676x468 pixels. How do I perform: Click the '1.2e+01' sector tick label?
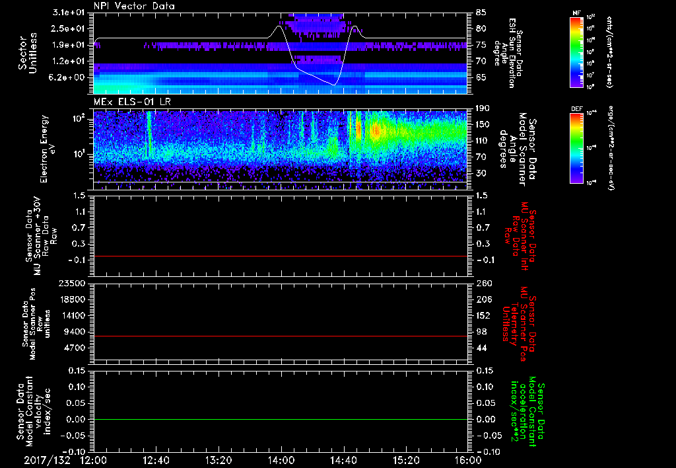(70, 61)
